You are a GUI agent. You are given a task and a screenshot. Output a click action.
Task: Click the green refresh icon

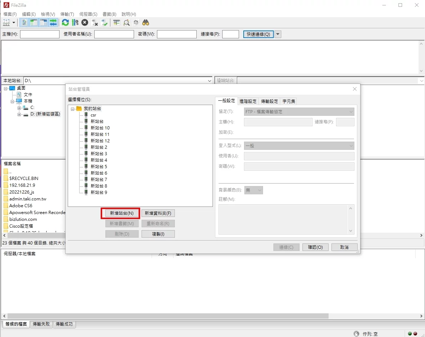tap(65, 23)
